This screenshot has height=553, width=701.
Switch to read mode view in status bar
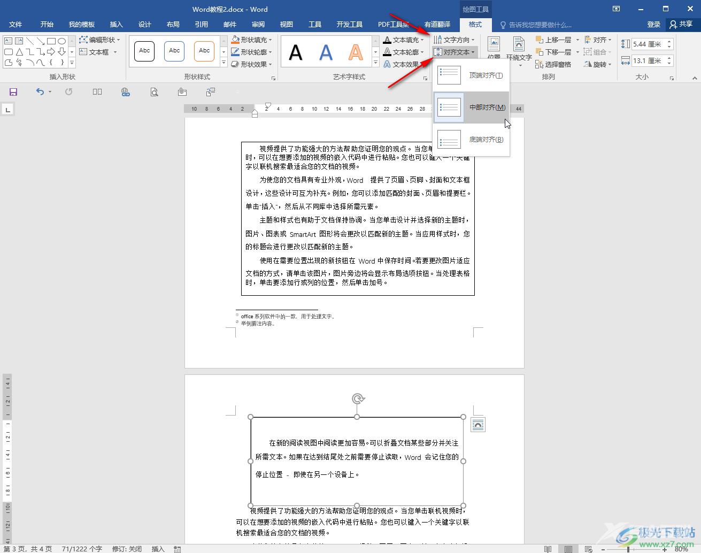click(x=548, y=549)
